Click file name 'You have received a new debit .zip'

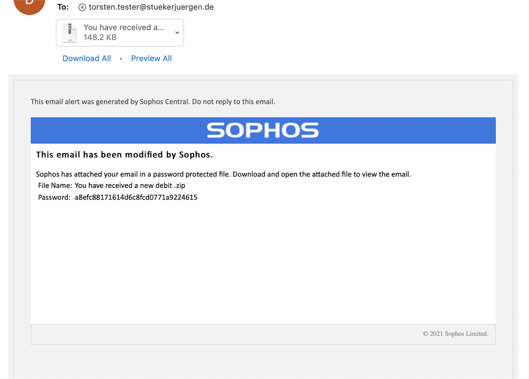click(x=130, y=186)
